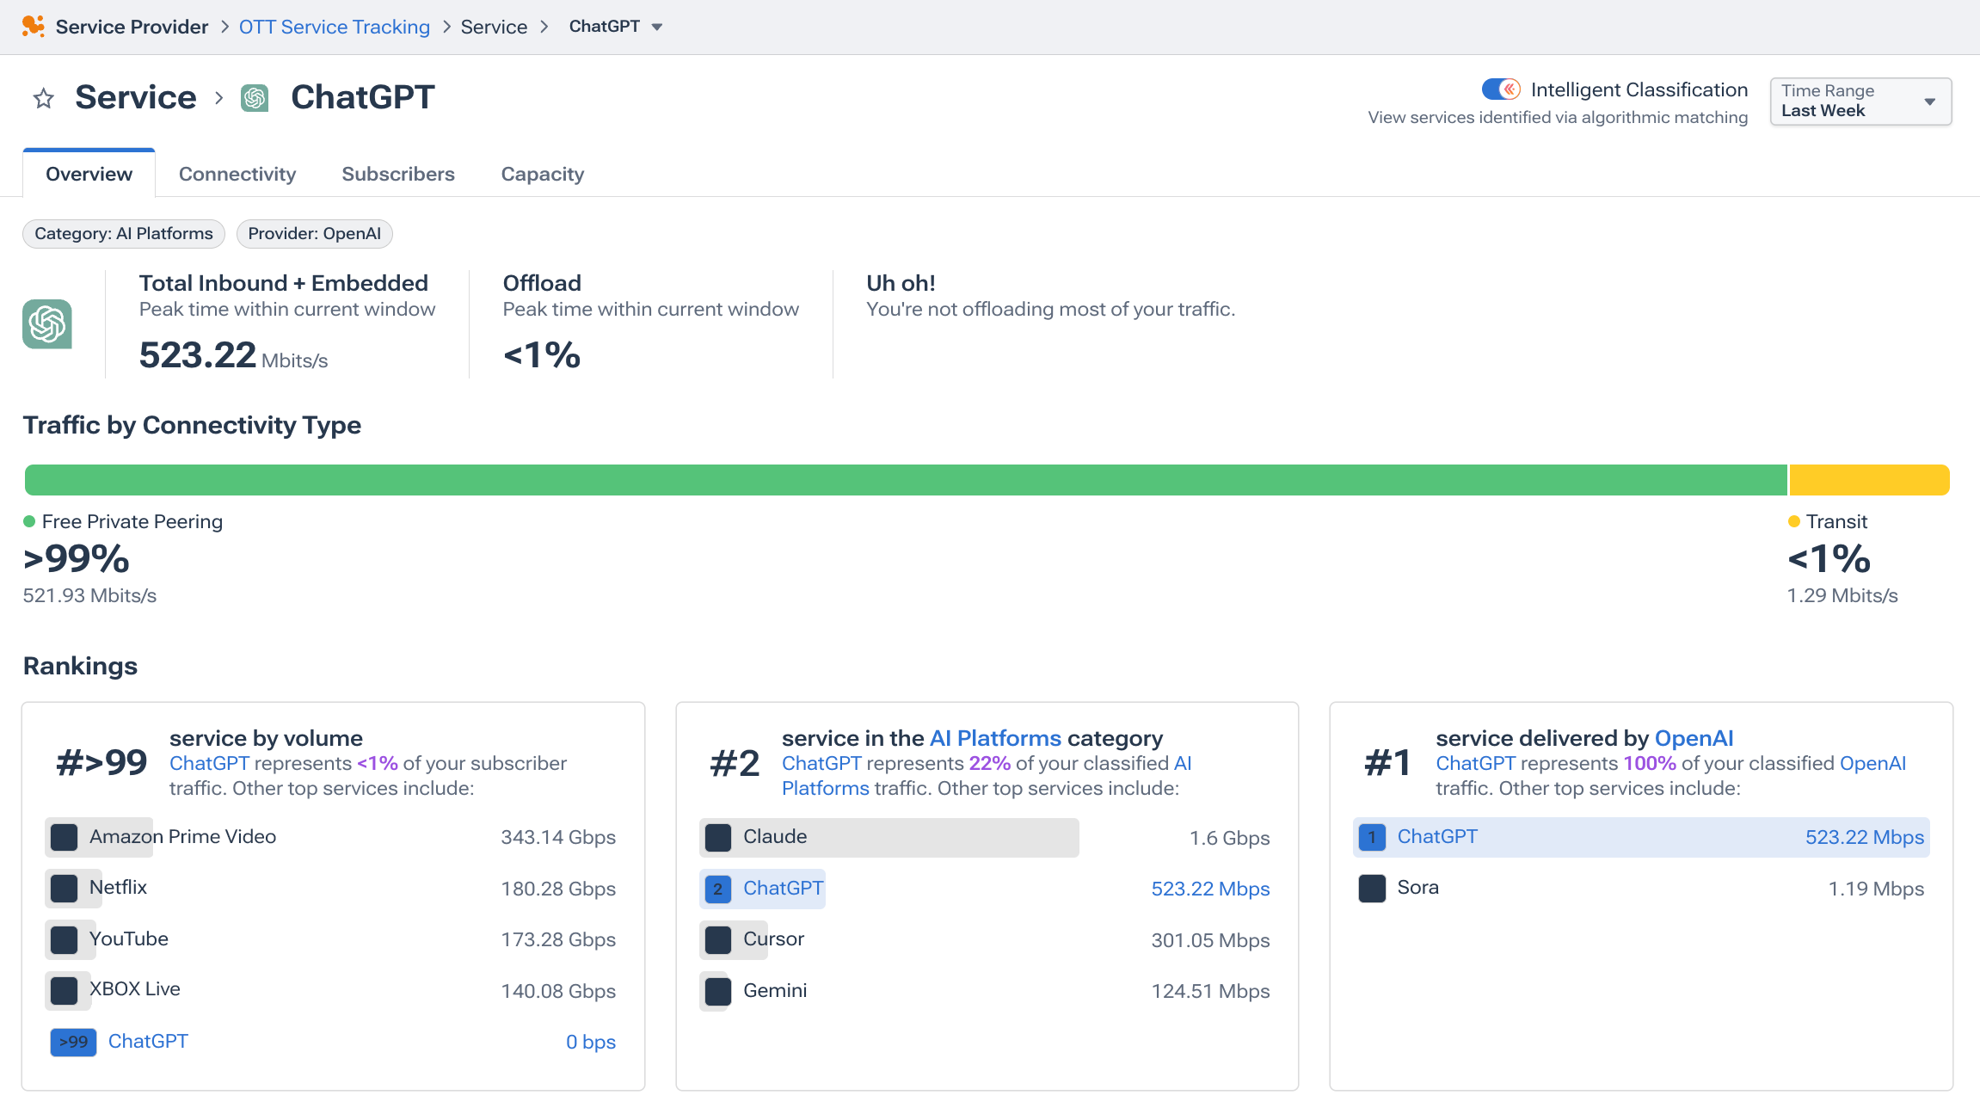
Task: Switch to the Capacity tab
Action: 543,174
